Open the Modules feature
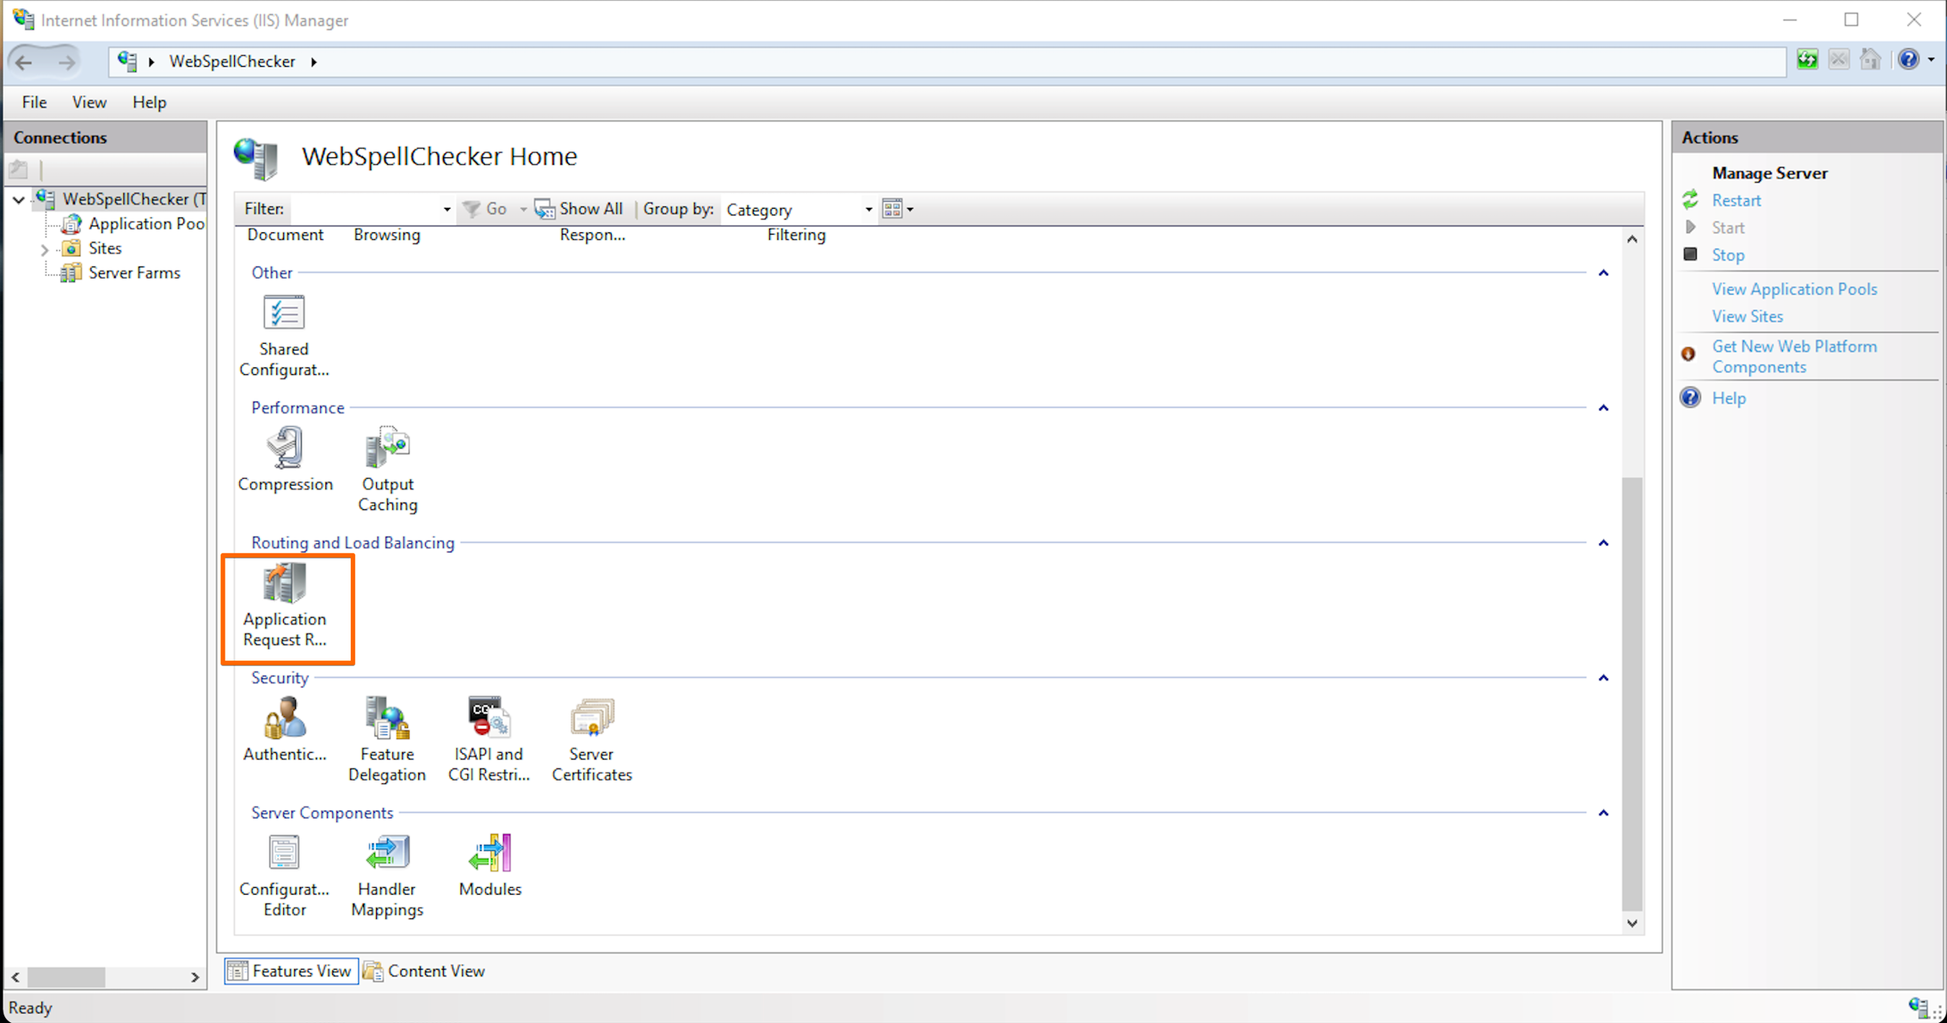The width and height of the screenshot is (1947, 1023). pos(490,855)
